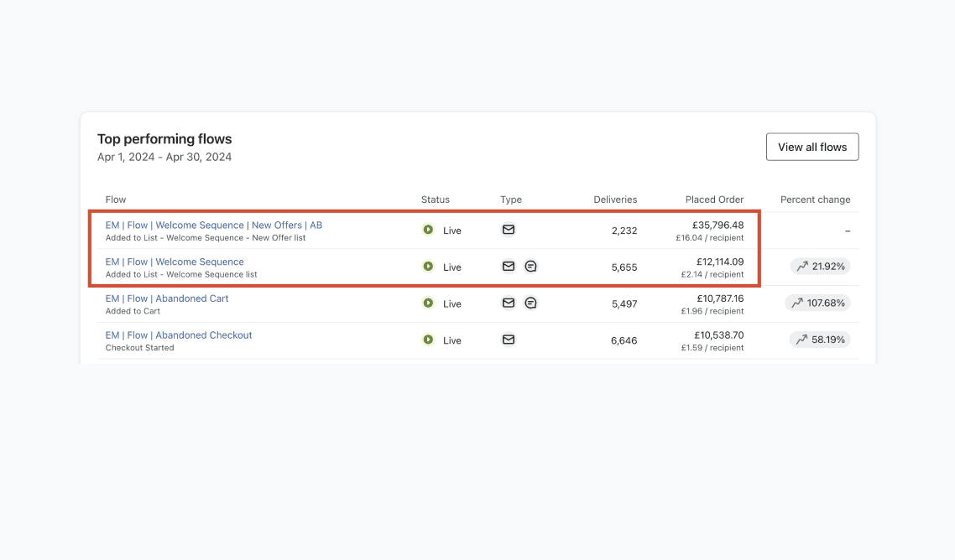The height and width of the screenshot is (560, 955).
Task: Click the SMS icon on Abandoned Cart row
Action: 530,303
